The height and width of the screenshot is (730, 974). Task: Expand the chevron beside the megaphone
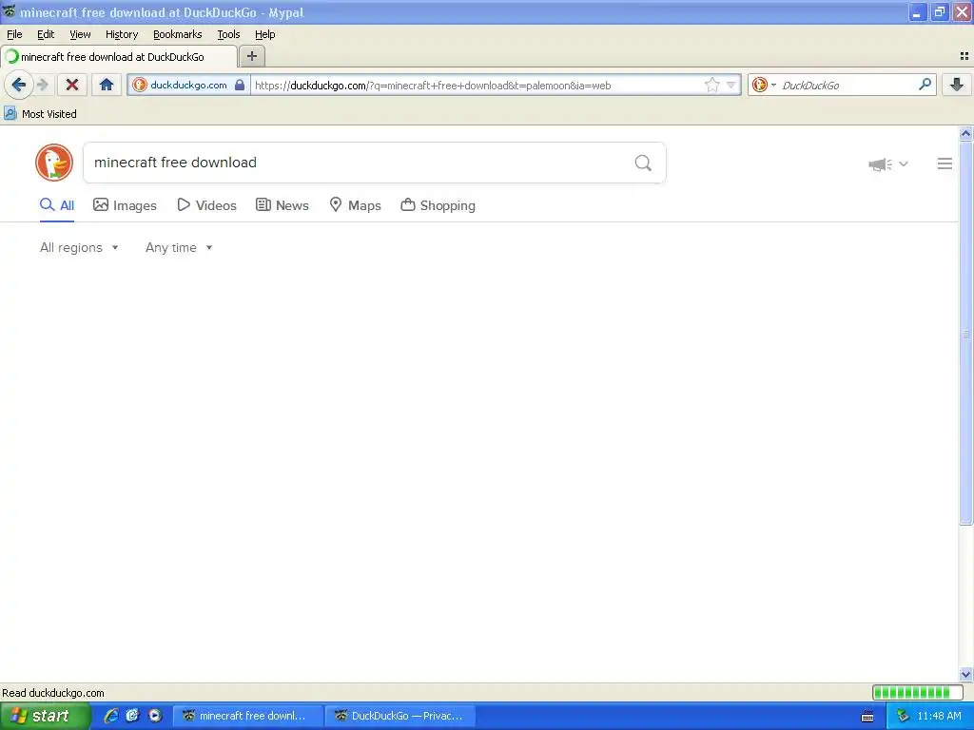pyautogui.click(x=904, y=163)
